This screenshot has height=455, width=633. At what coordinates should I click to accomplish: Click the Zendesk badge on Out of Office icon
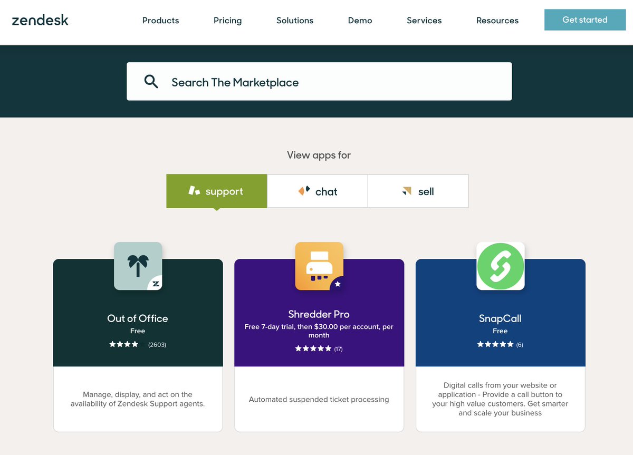(x=156, y=284)
